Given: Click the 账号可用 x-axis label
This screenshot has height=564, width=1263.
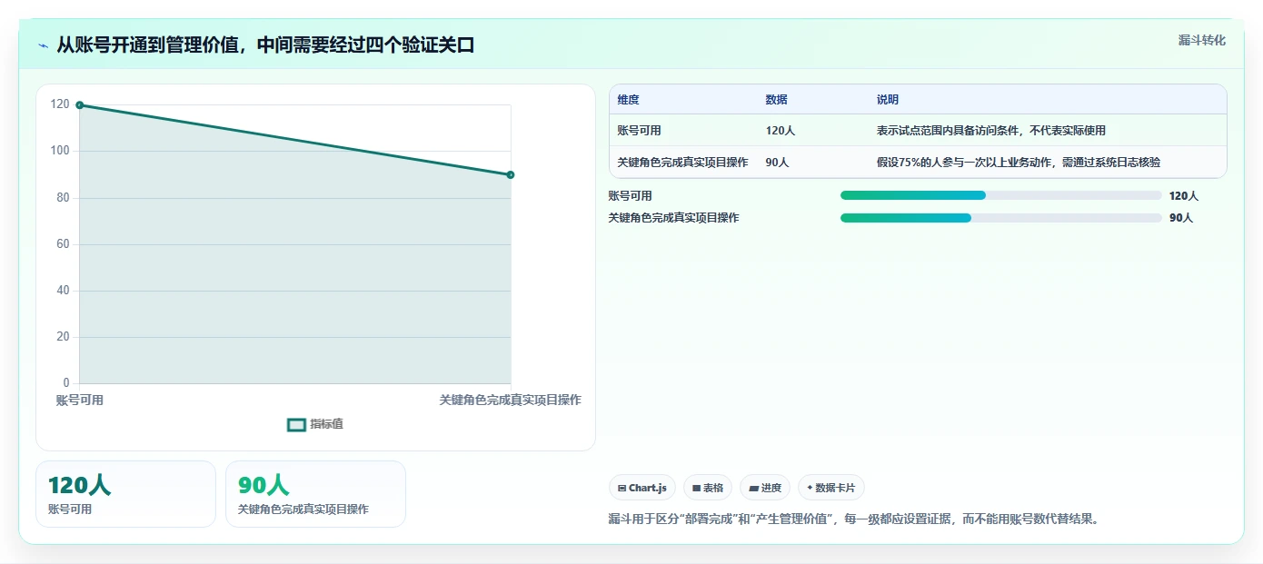Looking at the screenshot, I should coord(80,401).
